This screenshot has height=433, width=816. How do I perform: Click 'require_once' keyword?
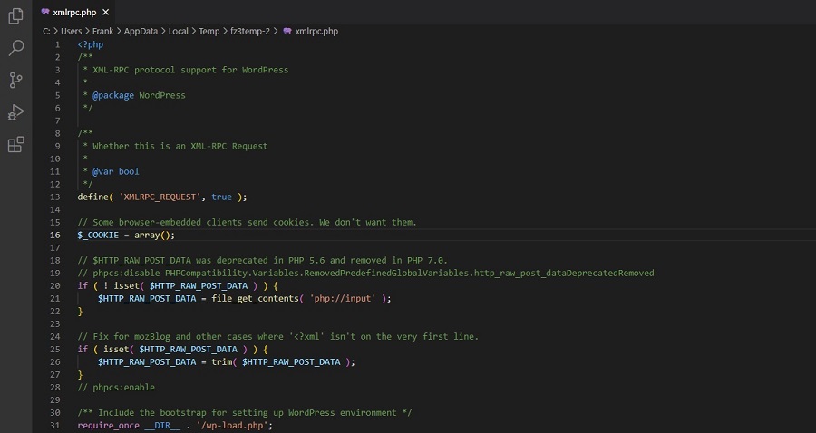click(108, 425)
